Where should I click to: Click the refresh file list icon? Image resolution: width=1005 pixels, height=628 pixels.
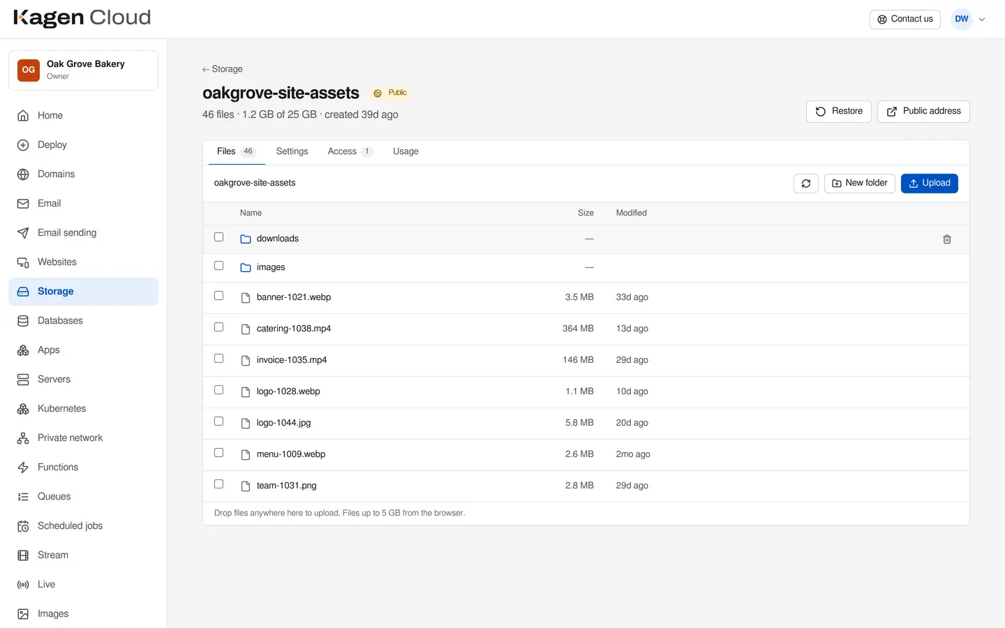(x=806, y=184)
